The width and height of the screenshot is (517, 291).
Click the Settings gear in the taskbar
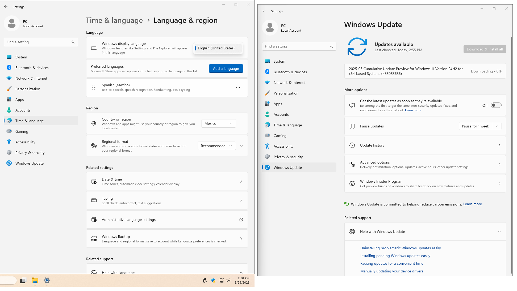(x=47, y=280)
